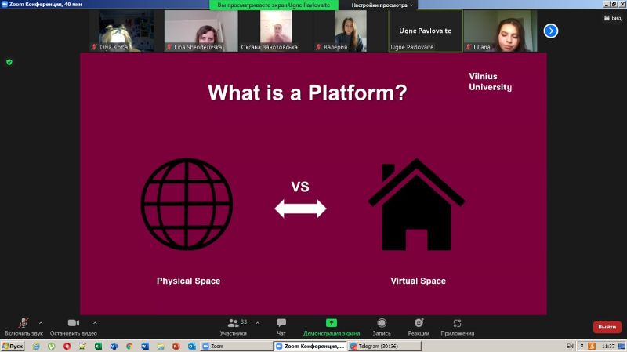
Task: Expand participants options arrow
Action: pos(258,323)
